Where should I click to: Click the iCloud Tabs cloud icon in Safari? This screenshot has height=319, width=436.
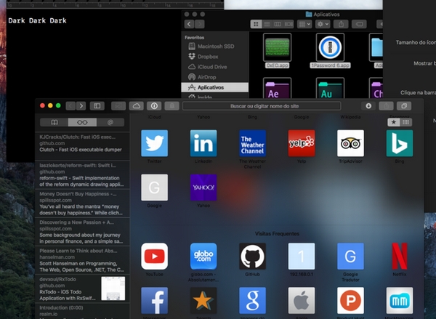click(x=136, y=106)
